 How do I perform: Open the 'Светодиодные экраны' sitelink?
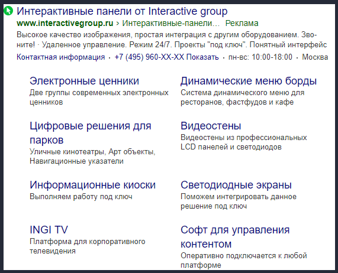click(236, 185)
